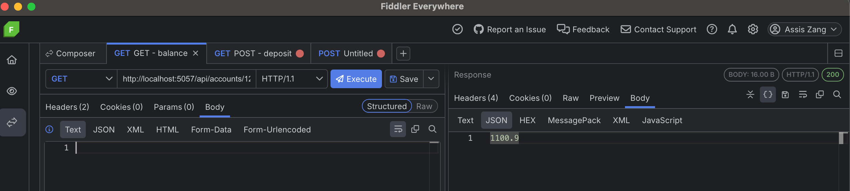
Task: Toggle response format braces icon
Action: (x=768, y=95)
